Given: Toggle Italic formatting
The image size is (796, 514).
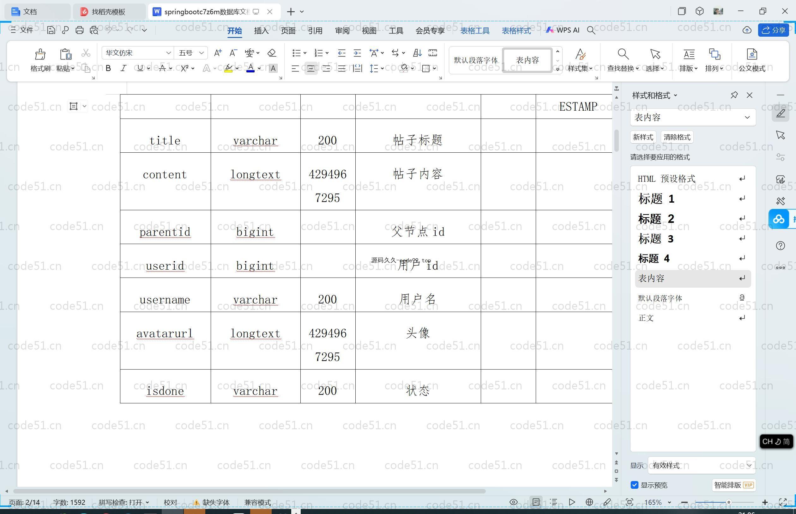Looking at the screenshot, I should pos(124,68).
